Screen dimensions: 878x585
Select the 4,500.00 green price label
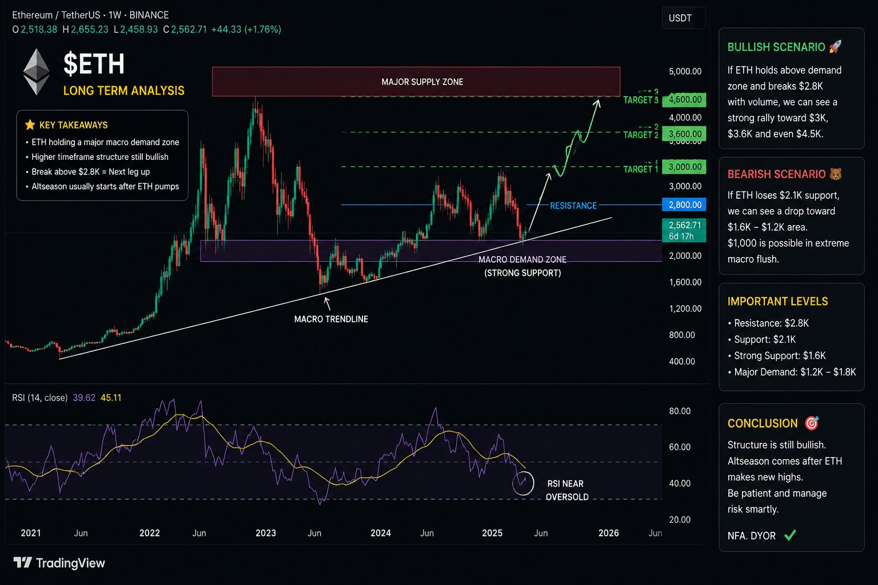pos(684,99)
